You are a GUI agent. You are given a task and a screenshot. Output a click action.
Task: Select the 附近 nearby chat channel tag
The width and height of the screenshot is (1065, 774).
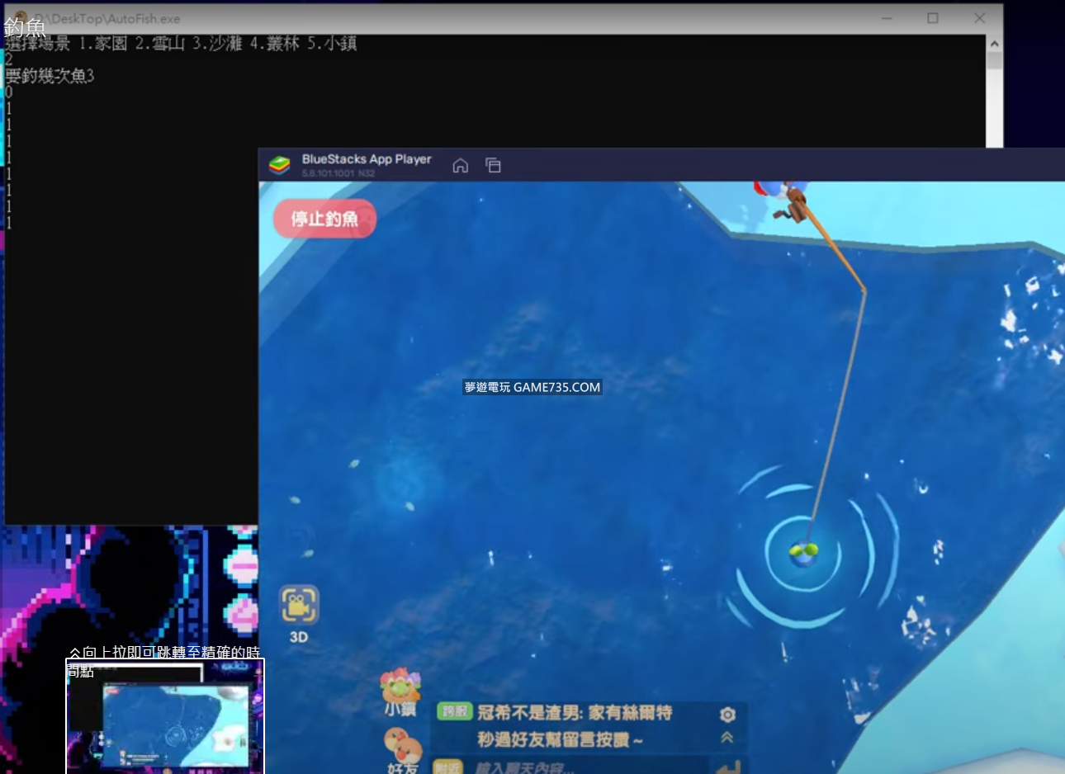(447, 767)
